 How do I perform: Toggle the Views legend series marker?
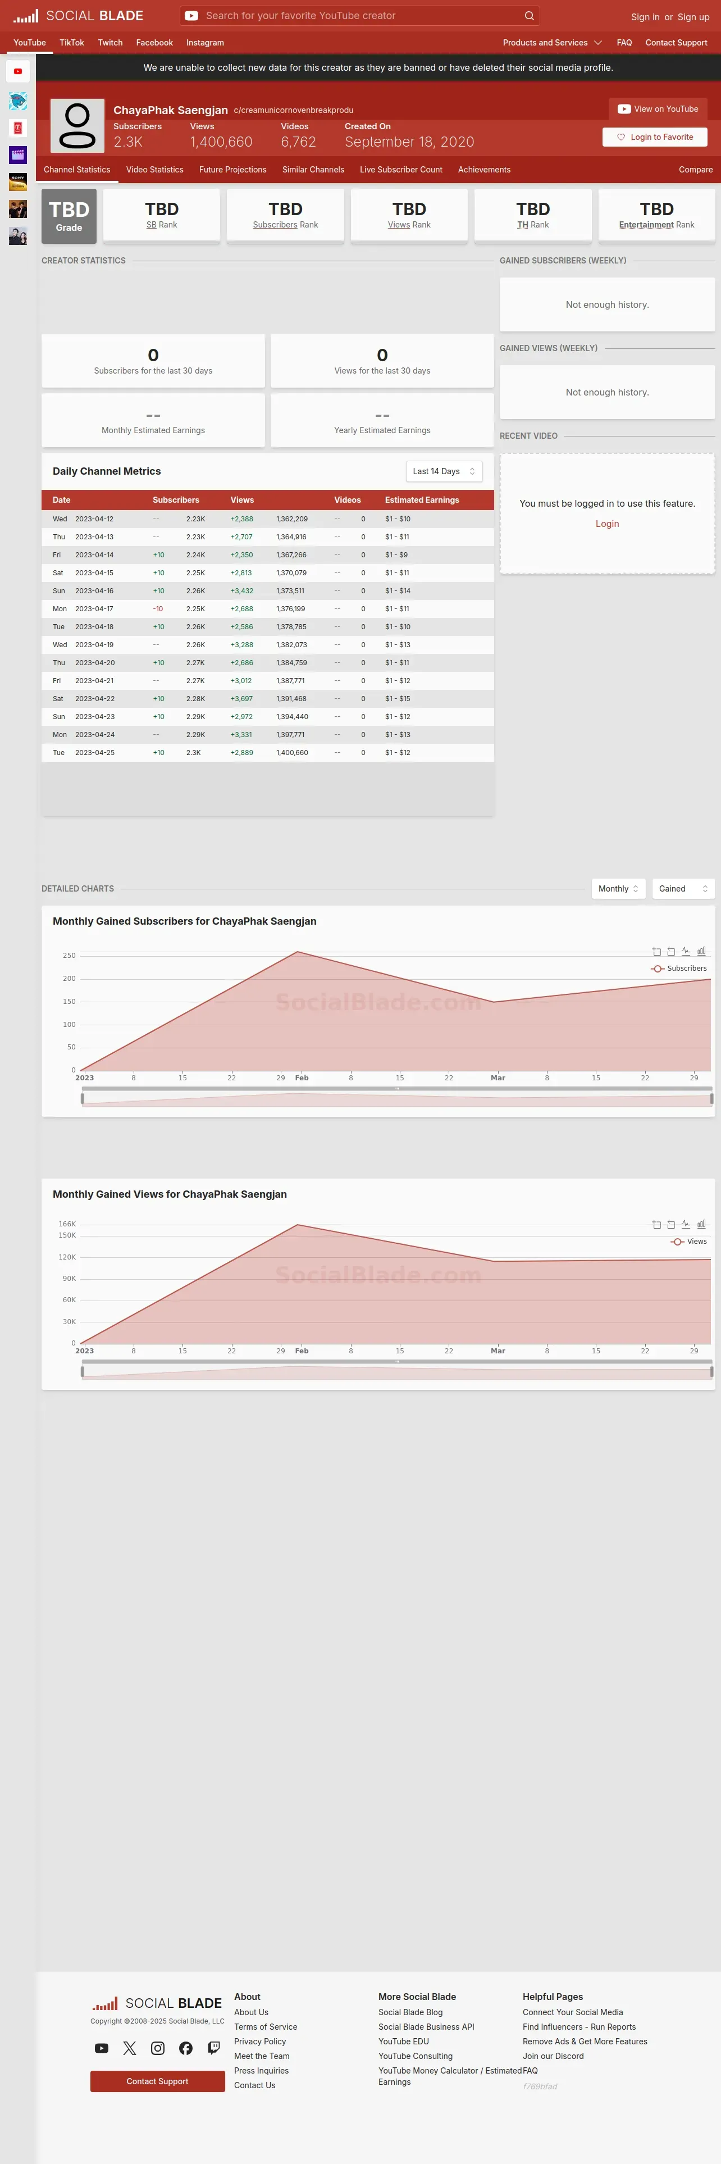click(x=677, y=1242)
